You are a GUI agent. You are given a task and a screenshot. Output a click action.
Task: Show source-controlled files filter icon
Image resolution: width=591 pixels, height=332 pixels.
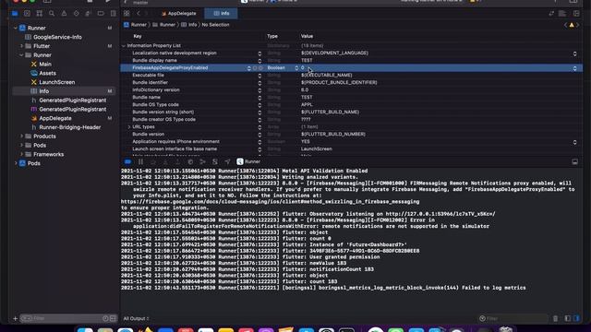coord(113,318)
